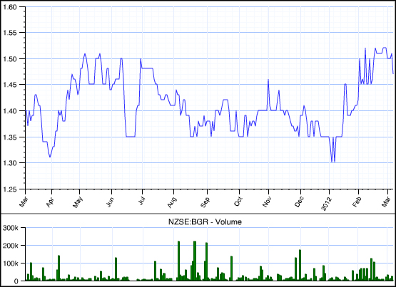Click the 1.60 price axis label
Screen dimensions: 396x287
pyautogui.click(x=9, y=7)
